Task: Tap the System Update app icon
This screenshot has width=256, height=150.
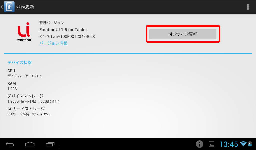Action: pyautogui.click(x=9, y=7)
